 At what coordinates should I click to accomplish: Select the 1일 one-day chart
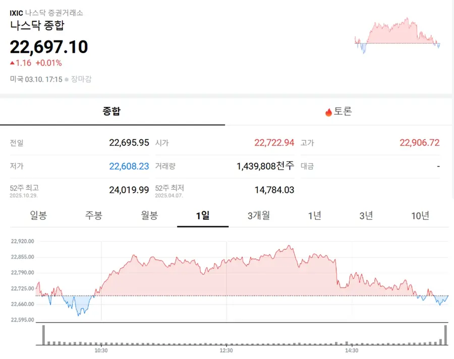tap(203, 216)
